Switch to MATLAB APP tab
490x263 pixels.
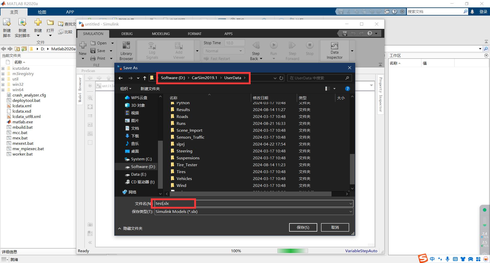[x=70, y=12]
